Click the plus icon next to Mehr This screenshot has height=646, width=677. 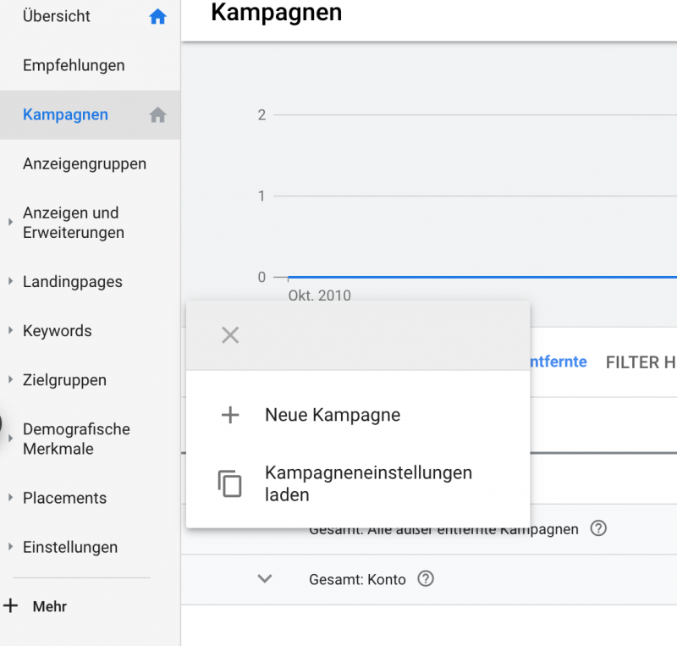(10, 606)
